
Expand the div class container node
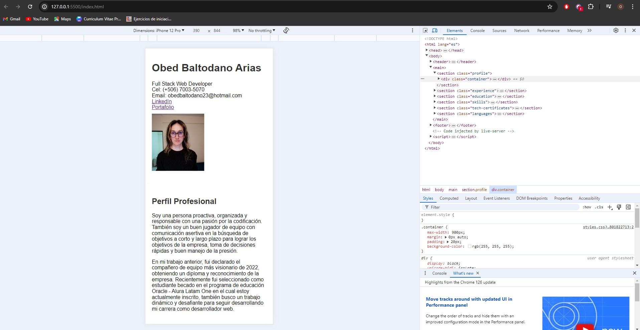pyautogui.click(x=439, y=79)
